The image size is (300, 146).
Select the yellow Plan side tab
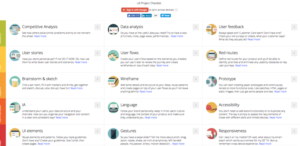3,59
